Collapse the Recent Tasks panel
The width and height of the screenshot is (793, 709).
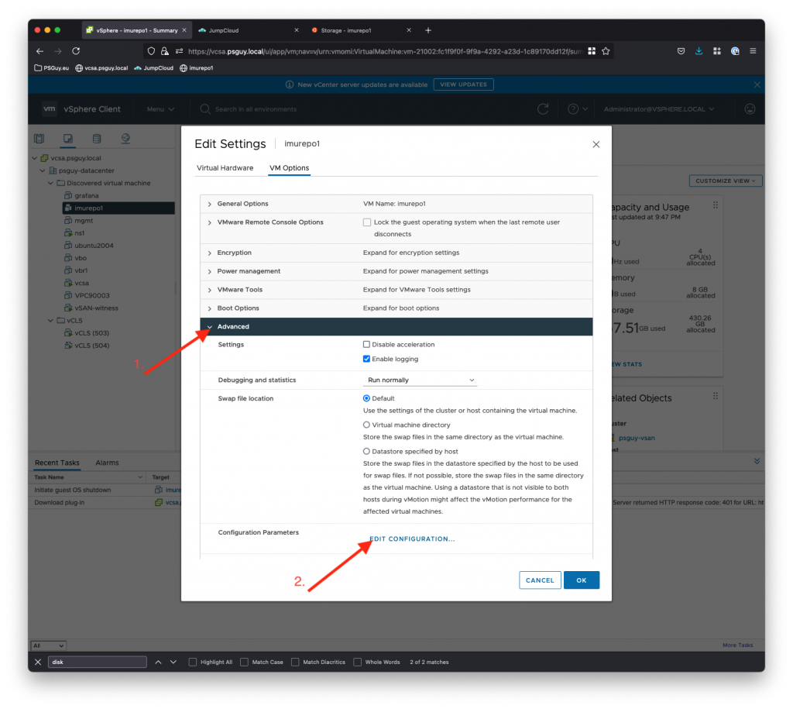[x=757, y=461]
